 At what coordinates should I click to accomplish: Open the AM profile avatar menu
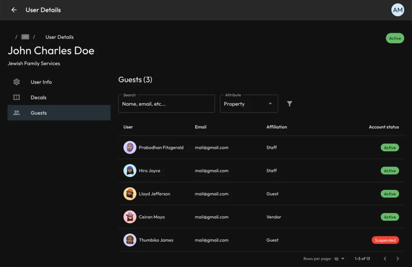(398, 10)
